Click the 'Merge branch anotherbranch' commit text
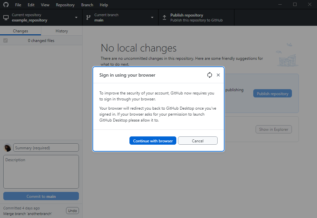 28,214
